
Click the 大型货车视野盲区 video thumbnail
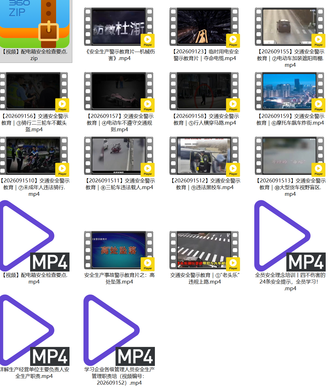pos(289,156)
